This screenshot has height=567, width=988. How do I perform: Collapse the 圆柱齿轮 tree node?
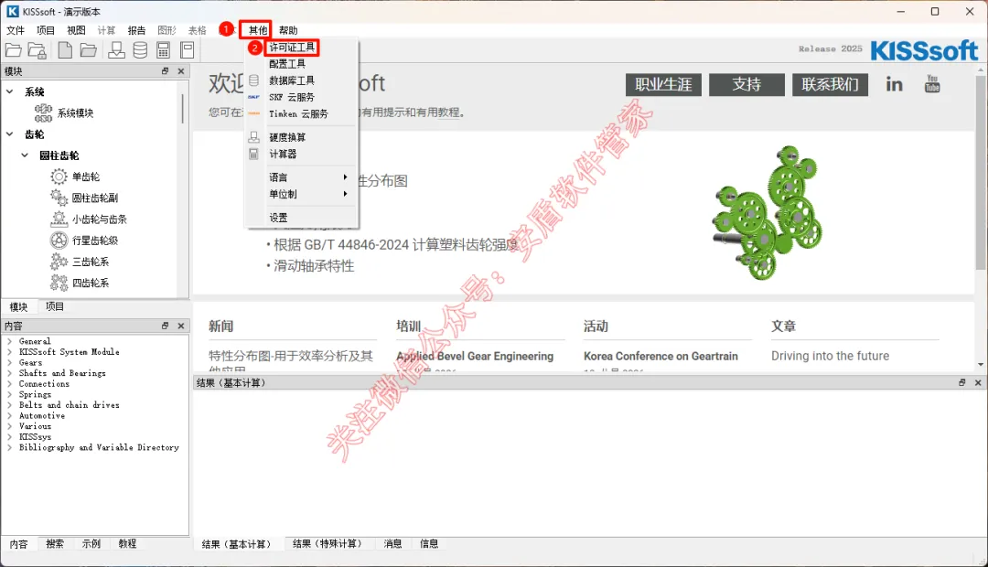point(25,155)
